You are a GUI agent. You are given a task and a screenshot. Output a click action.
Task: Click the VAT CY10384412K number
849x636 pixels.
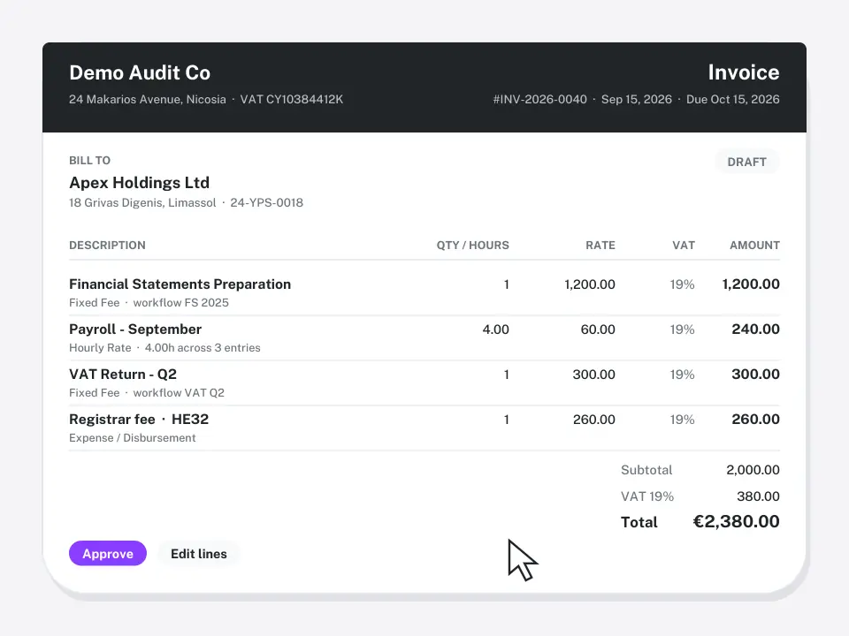(291, 100)
